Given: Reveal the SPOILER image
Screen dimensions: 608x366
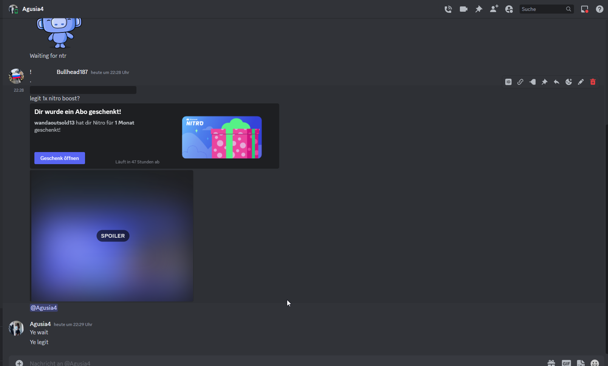Looking at the screenshot, I should pos(113,236).
